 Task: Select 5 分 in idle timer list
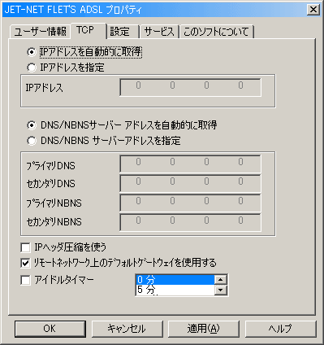pos(175,290)
